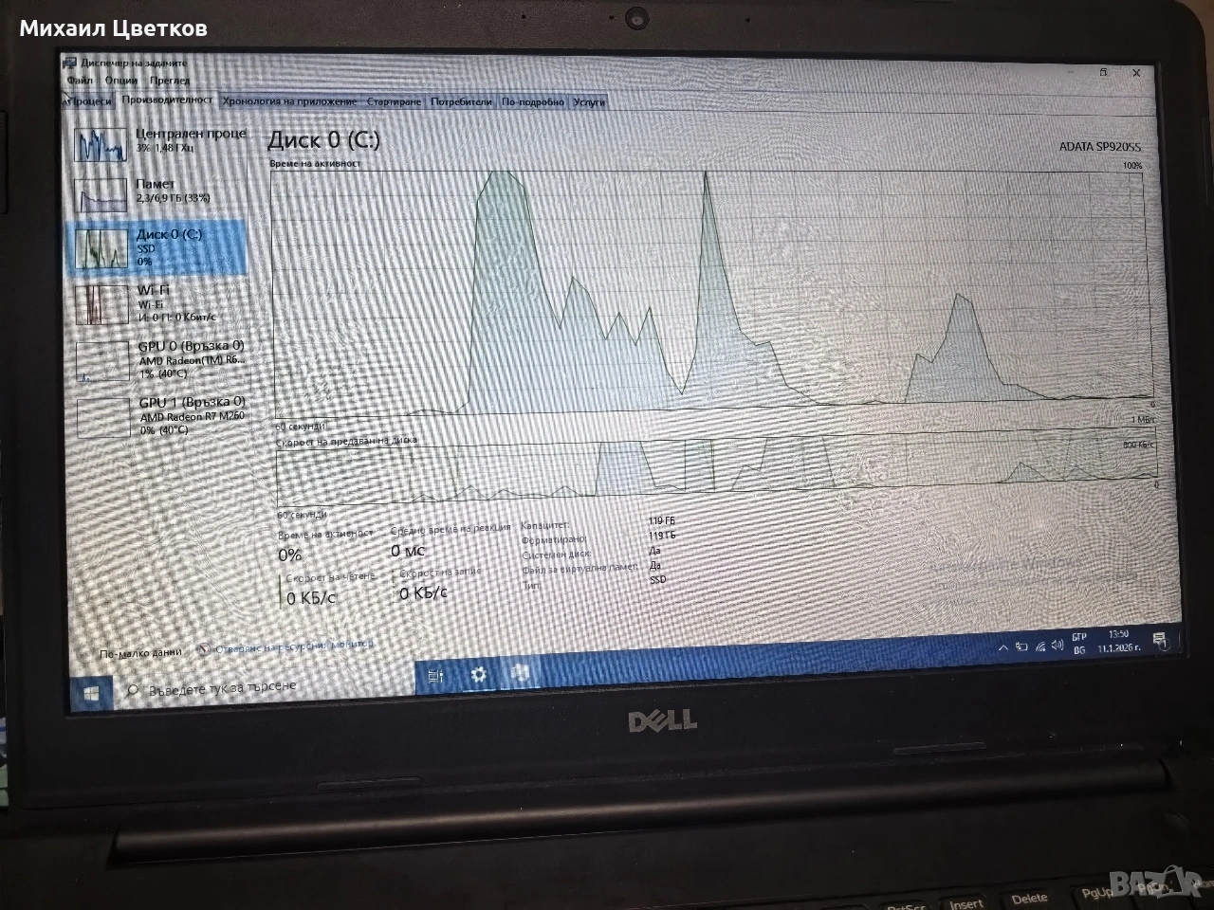The width and height of the screenshot is (1214, 910).
Task: Select the CPU (Централен процесор) performance thumbnail
Action: point(161,142)
